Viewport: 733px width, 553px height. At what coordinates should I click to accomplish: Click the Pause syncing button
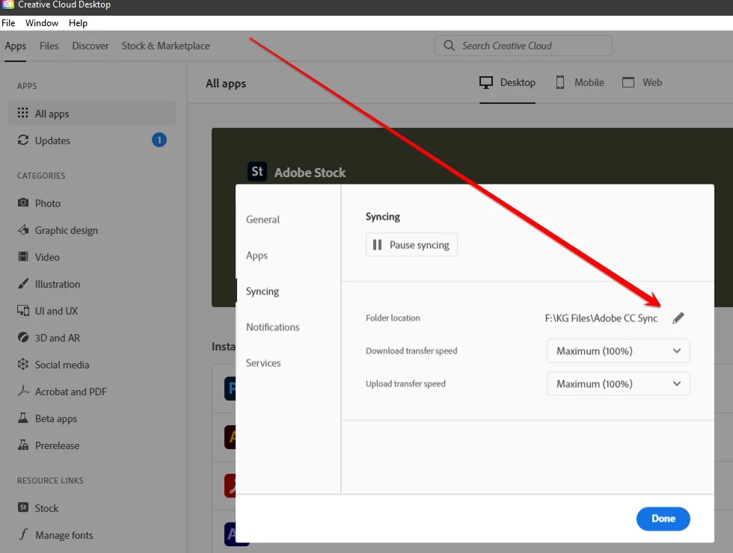click(x=411, y=245)
